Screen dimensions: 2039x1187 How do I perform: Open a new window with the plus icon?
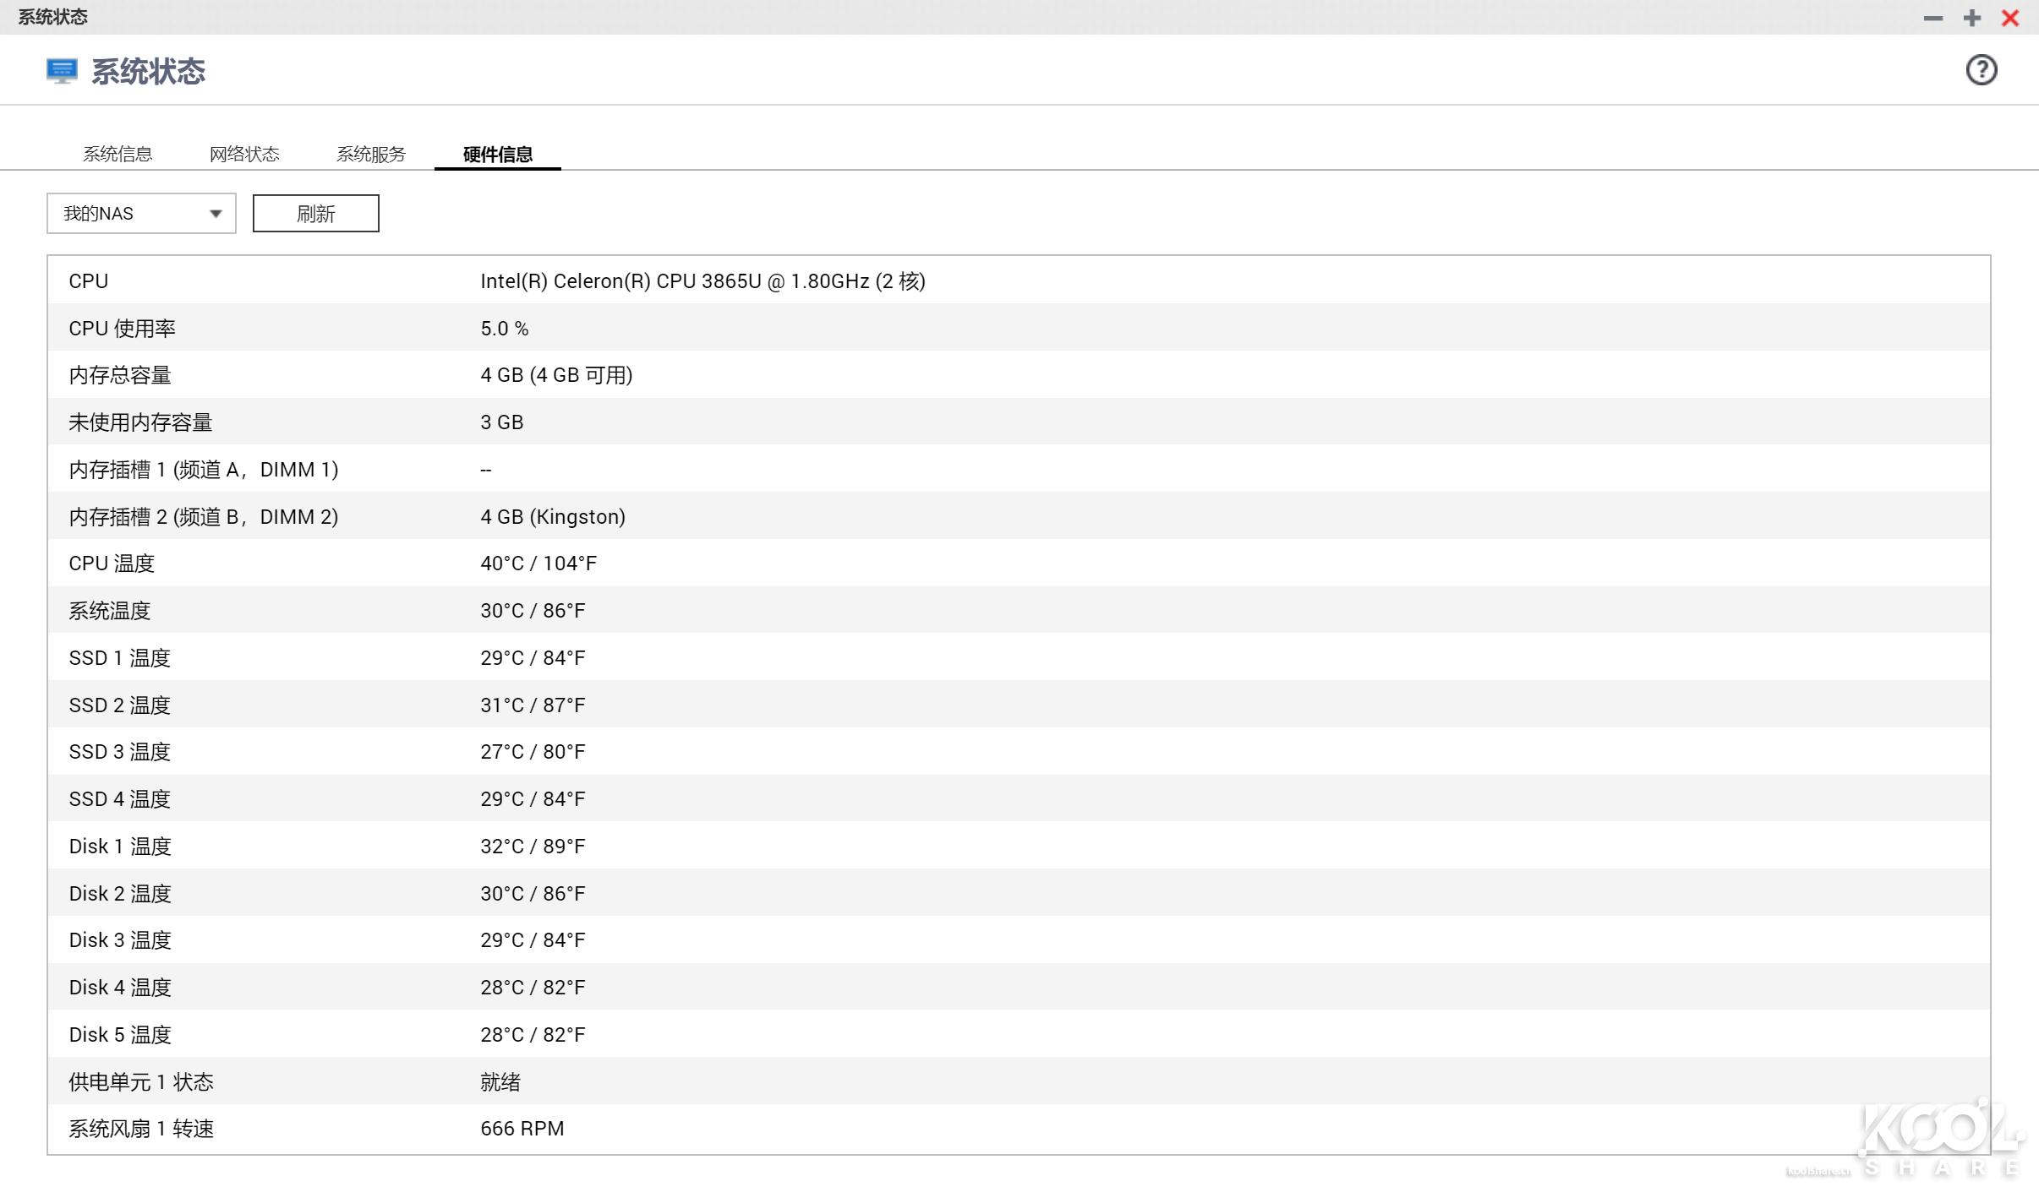pos(1971,17)
